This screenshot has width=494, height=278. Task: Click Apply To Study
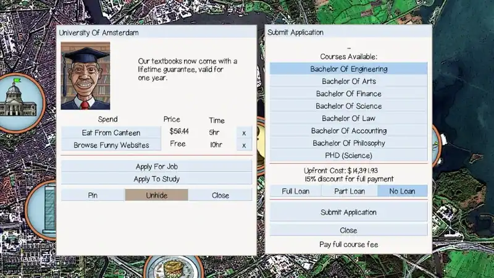pos(157,179)
